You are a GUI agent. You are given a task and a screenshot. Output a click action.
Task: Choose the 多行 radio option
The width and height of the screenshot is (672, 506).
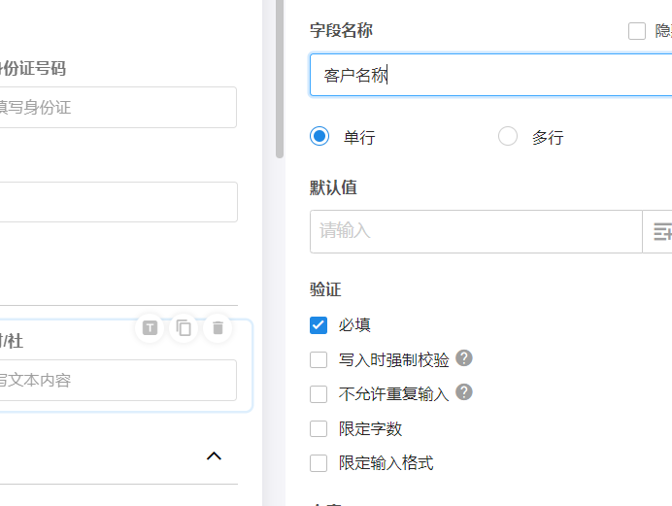tap(508, 137)
